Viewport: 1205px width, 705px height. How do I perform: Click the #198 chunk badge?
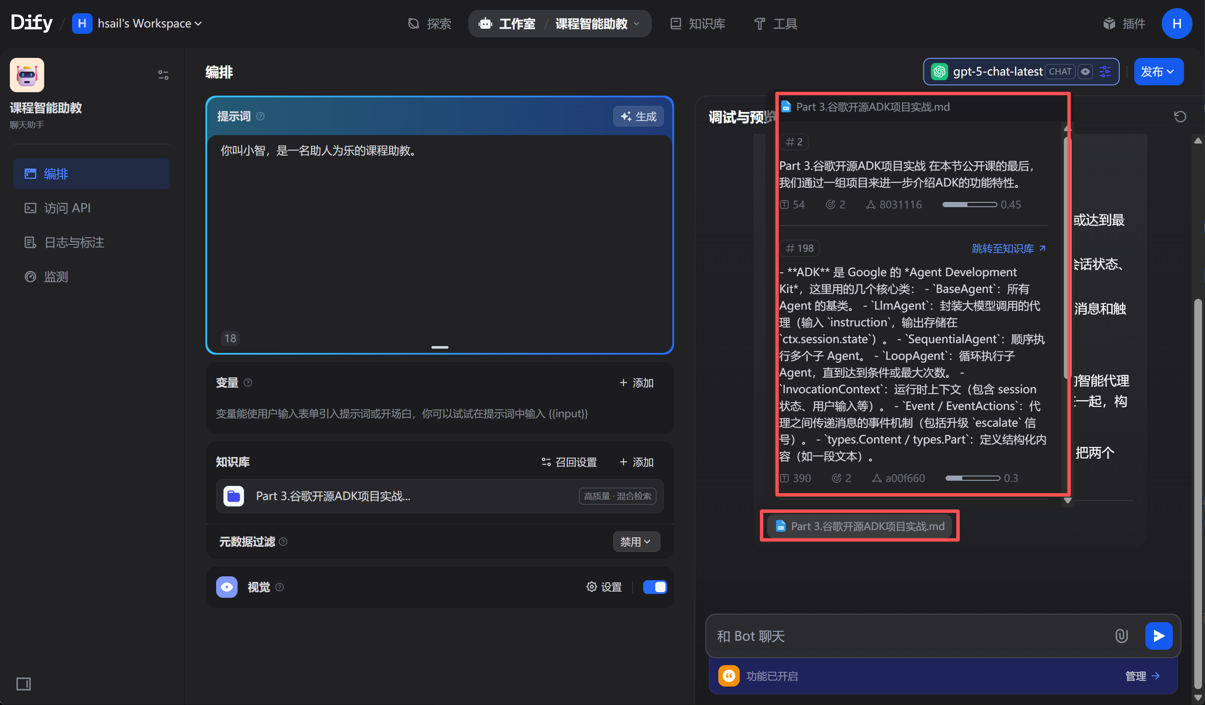[x=799, y=248]
